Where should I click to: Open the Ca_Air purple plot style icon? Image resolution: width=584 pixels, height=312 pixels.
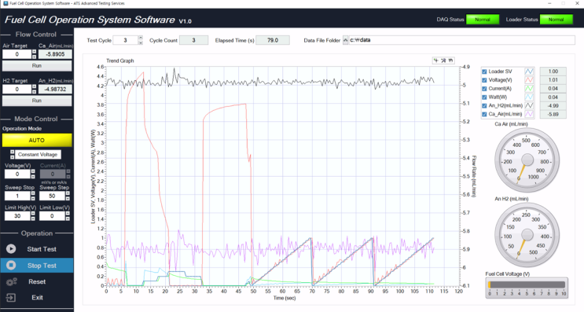pyautogui.click(x=529, y=114)
